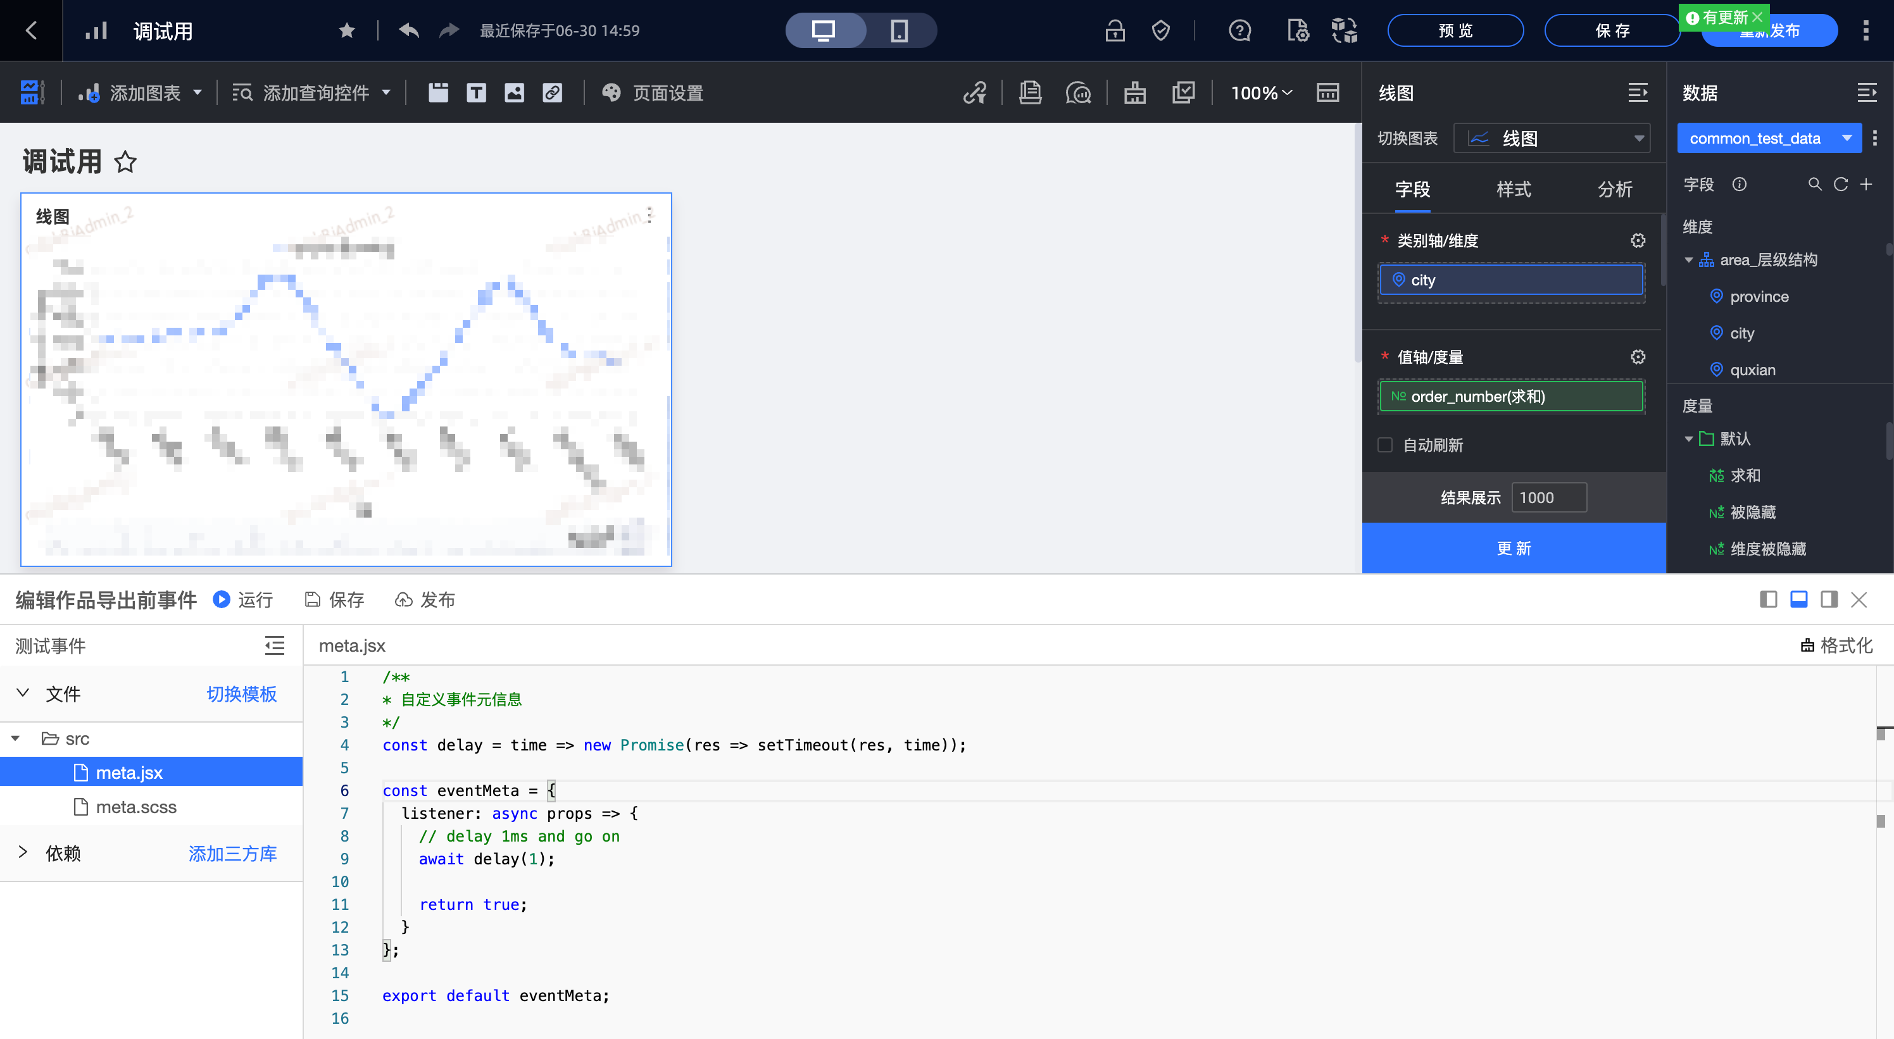
Task: Enable the 自动刷新 checkbox
Action: coord(1385,445)
